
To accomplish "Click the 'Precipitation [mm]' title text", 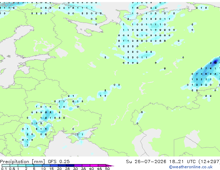I will (23, 162).
